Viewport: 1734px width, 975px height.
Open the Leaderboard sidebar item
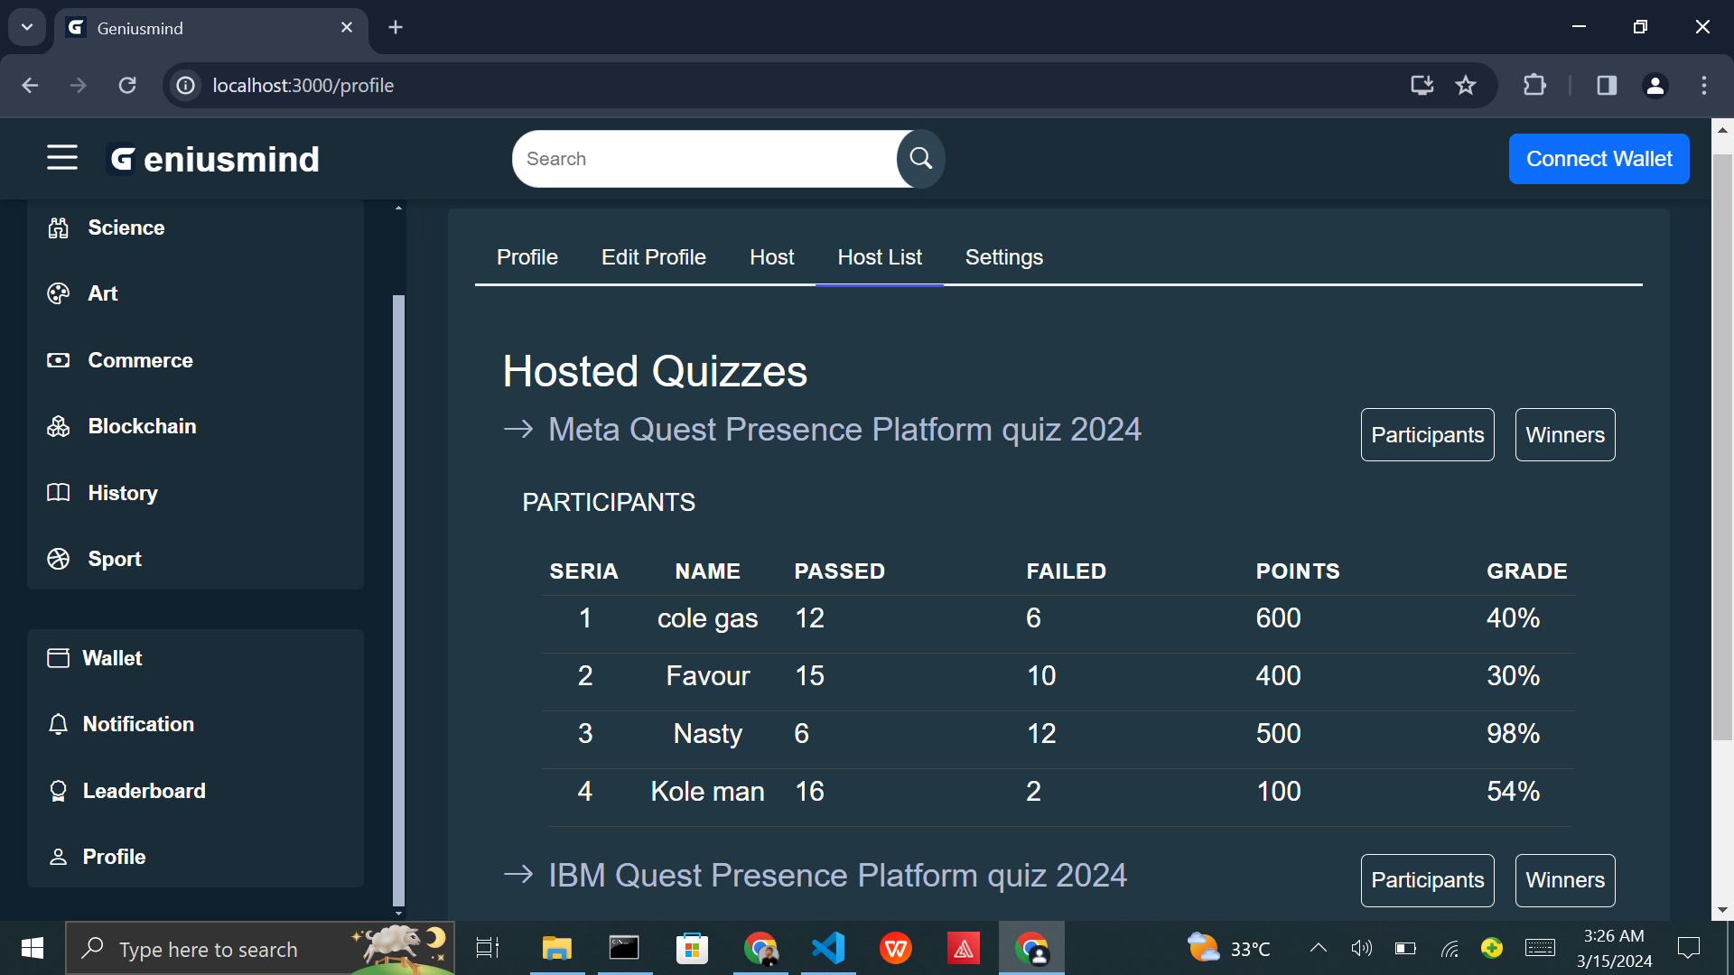pos(144,791)
